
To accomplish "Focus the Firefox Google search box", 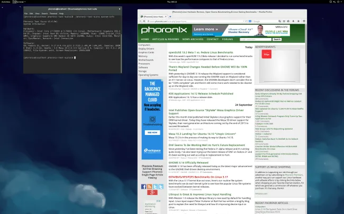I will click(x=265, y=21).
